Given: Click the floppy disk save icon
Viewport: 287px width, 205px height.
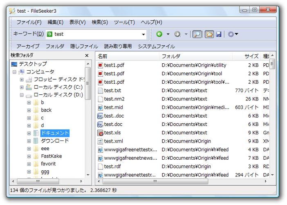Looking at the screenshot, I should pos(219,34).
